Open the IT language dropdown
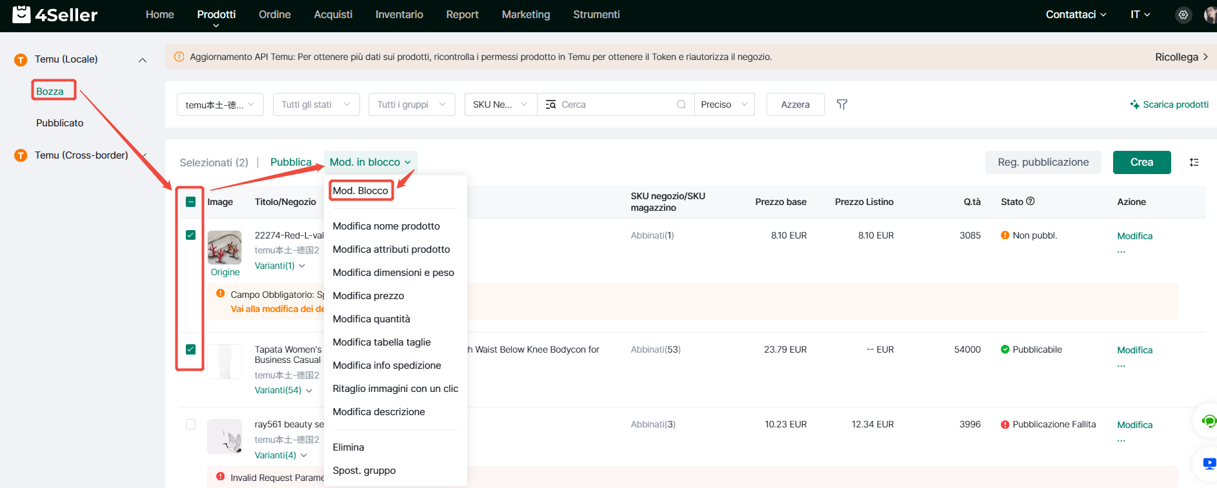The height and width of the screenshot is (488, 1217). tap(1140, 14)
